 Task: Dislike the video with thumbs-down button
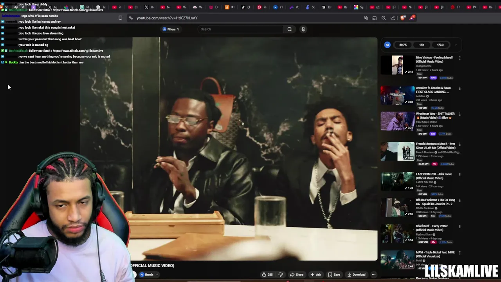click(x=280, y=275)
